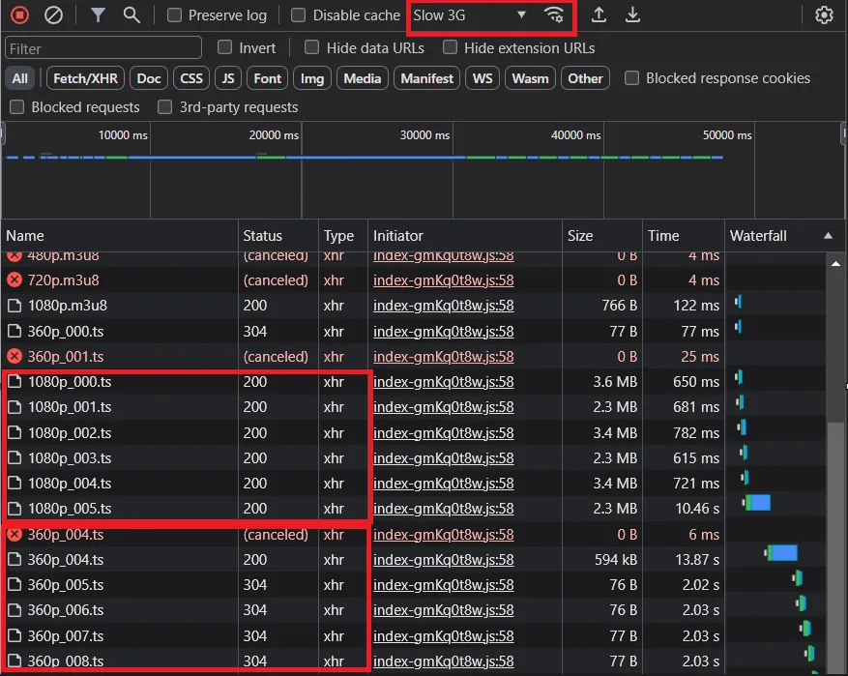Image resolution: width=848 pixels, height=676 pixels.
Task: Toggle the filter funnel icon
Action: click(98, 15)
